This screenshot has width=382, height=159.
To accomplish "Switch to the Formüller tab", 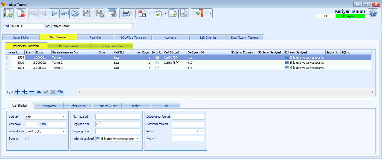I will tap(96, 37).
